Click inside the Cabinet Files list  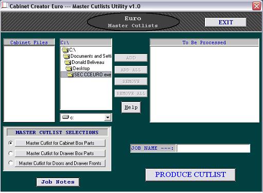coord(29,84)
